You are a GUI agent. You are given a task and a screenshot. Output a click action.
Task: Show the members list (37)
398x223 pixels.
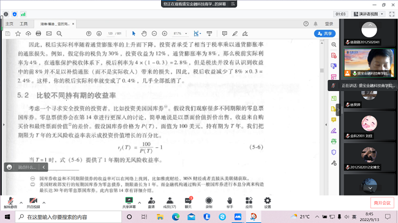tap(170, 202)
